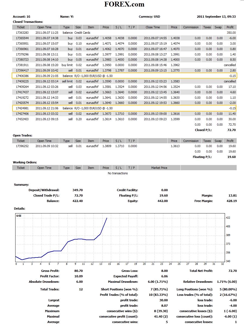Select the "Open Trades:" section heading
244x329 pixels.
click(x=23, y=135)
